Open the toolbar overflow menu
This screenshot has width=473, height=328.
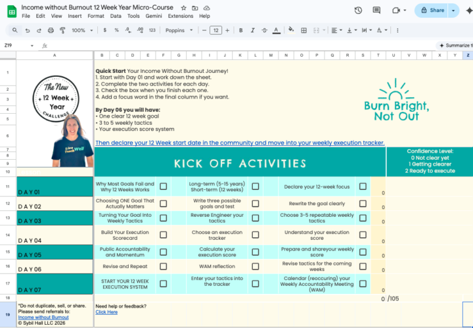(397, 30)
